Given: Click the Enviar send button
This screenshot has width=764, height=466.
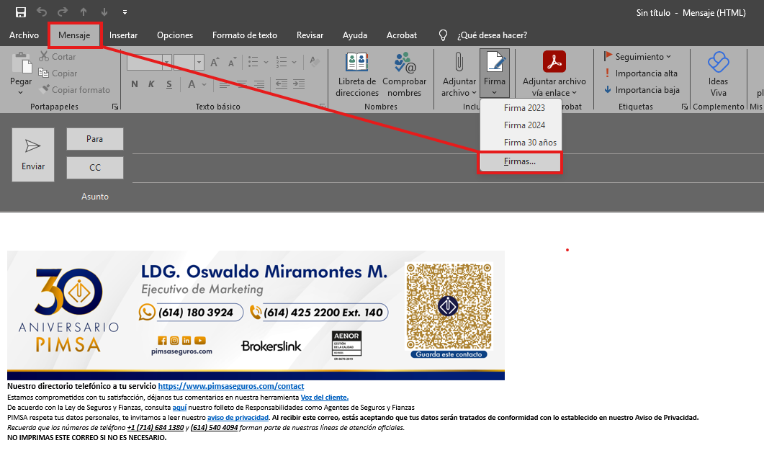Looking at the screenshot, I should coord(33,155).
